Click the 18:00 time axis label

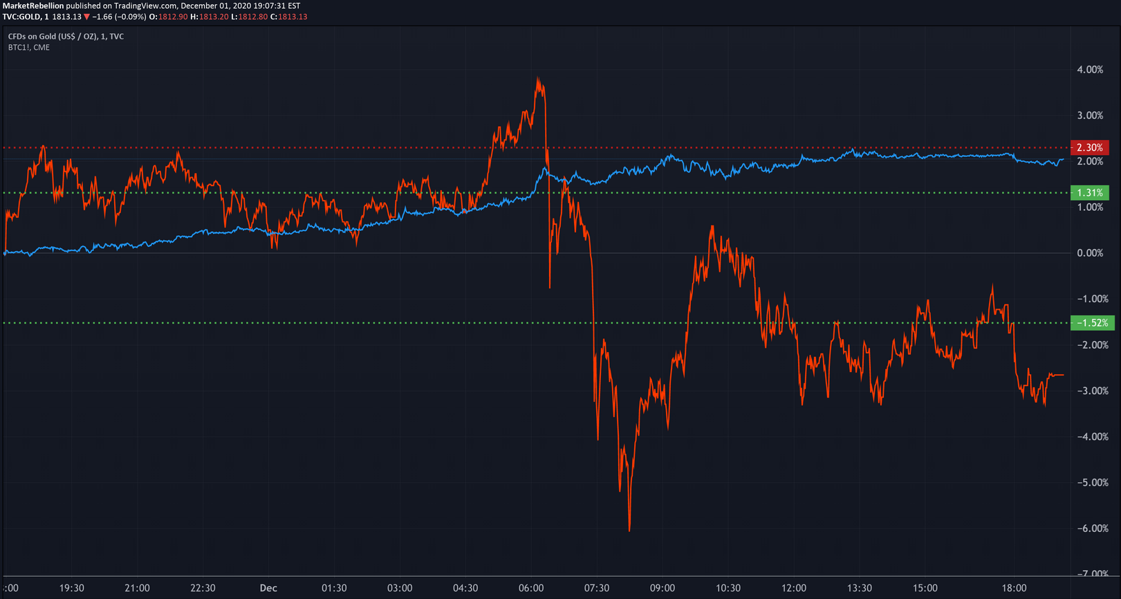pos(1014,588)
